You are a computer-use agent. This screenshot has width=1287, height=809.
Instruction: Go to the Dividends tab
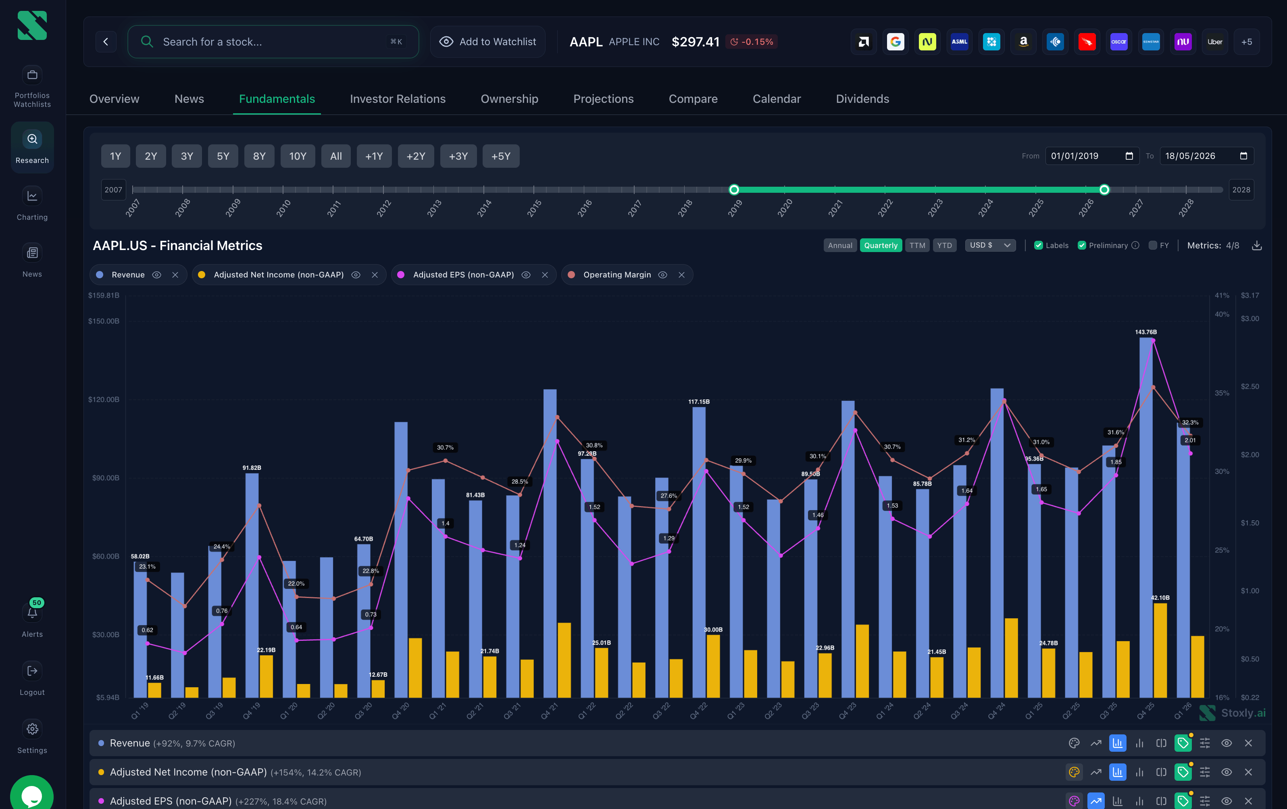point(862,99)
